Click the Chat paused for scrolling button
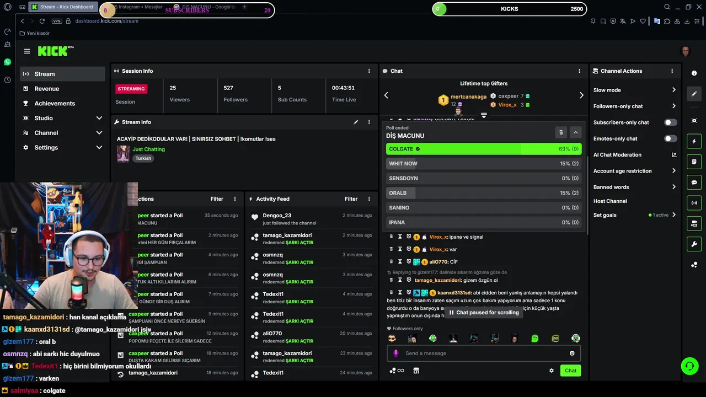 pyautogui.click(x=484, y=313)
